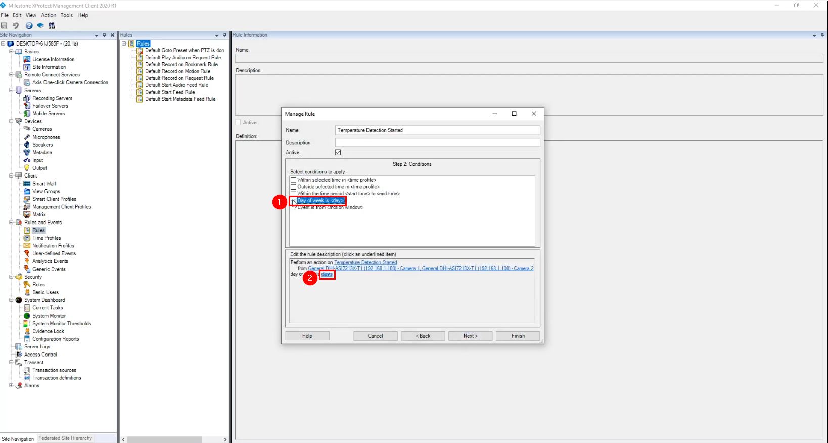Open the blue Help question-mark toolbar icon
The height and width of the screenshot is (443, 828).
pos(29,25)
